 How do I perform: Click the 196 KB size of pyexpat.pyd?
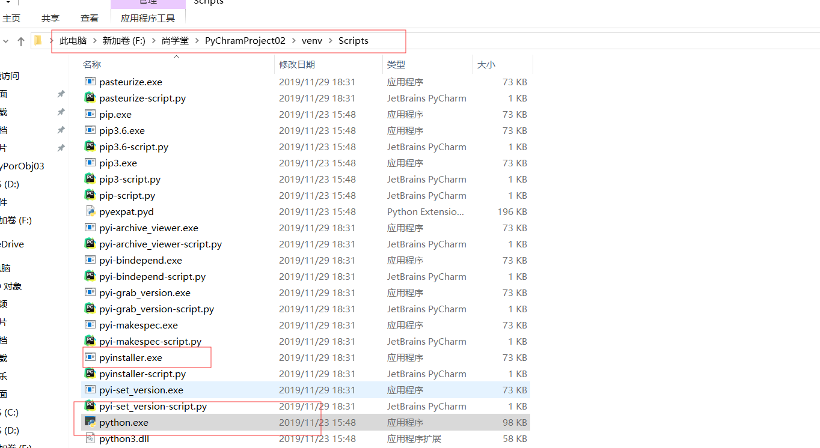click(x=512, y=211)
